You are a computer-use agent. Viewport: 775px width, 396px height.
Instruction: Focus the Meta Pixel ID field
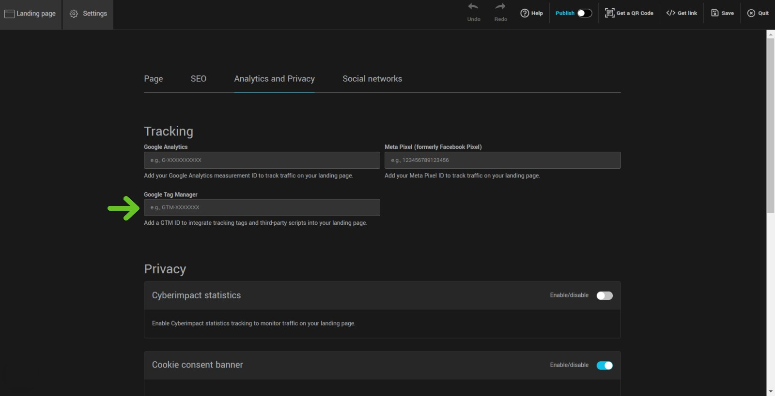(x=503, y=160)
